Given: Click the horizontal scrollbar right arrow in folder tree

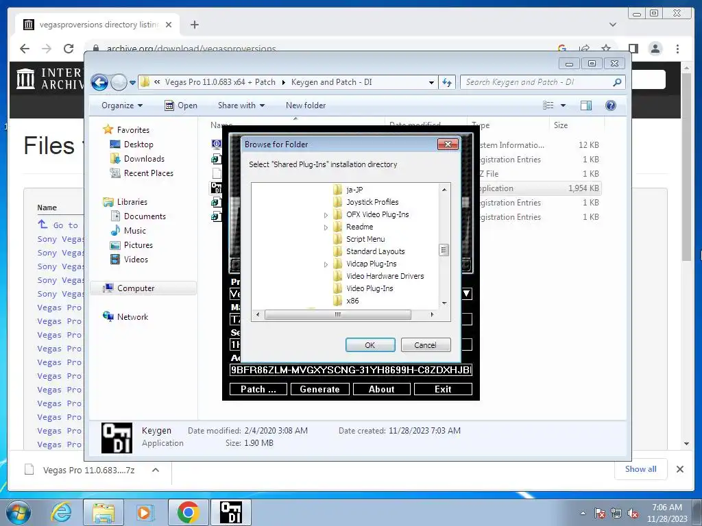Looking at the screenshot, I should 432,315.
